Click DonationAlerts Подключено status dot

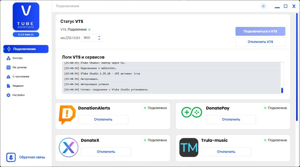pyautogui.click(x=145, y=108)
